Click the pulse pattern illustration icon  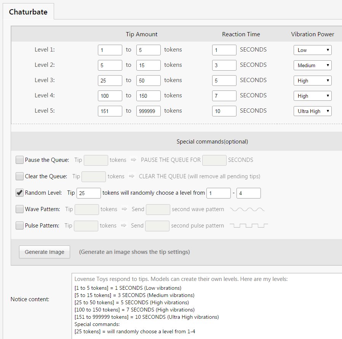coord(249,225)
